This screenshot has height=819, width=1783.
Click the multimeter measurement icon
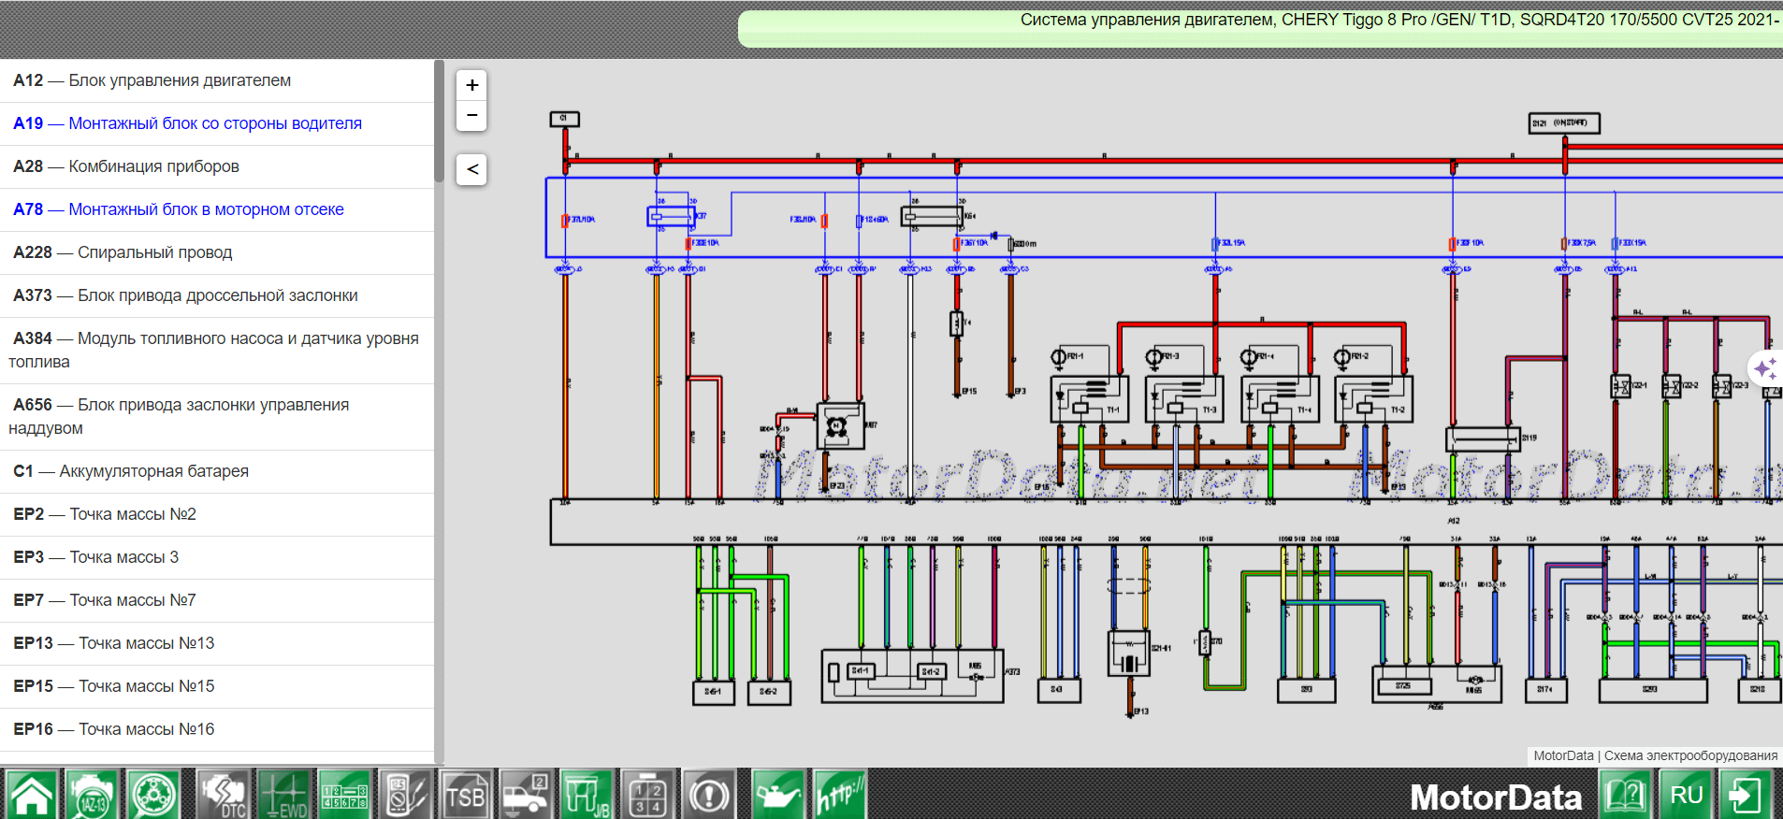point(405,795)
